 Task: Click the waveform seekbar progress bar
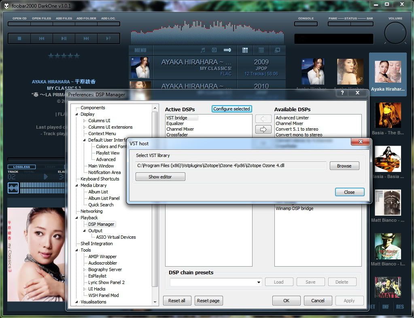click(x=42, y=188)
